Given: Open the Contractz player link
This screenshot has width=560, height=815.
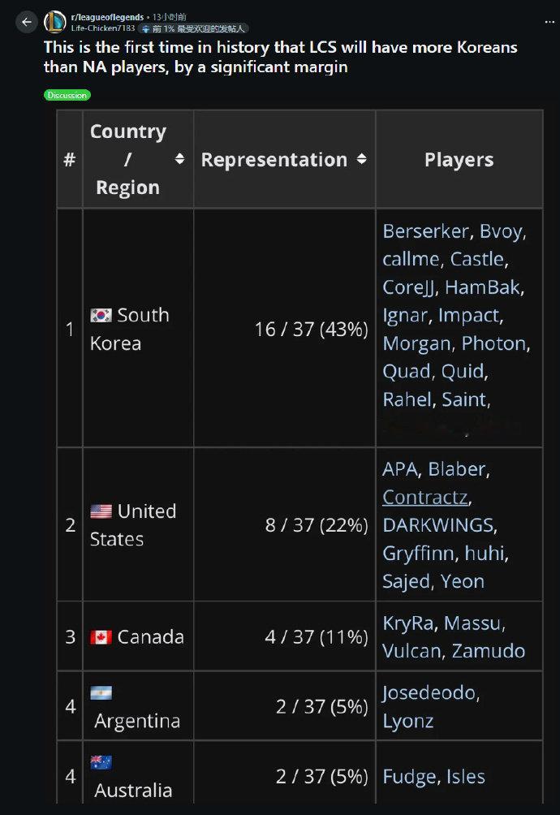Looking at the screenshot, I should [x=425, y=497].
